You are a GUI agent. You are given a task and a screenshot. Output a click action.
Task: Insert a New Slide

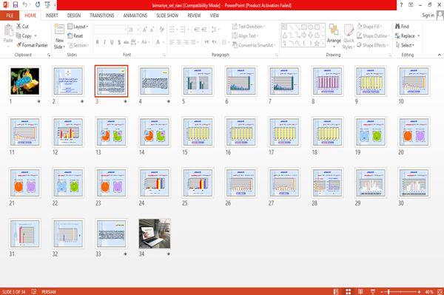(59, 36)
